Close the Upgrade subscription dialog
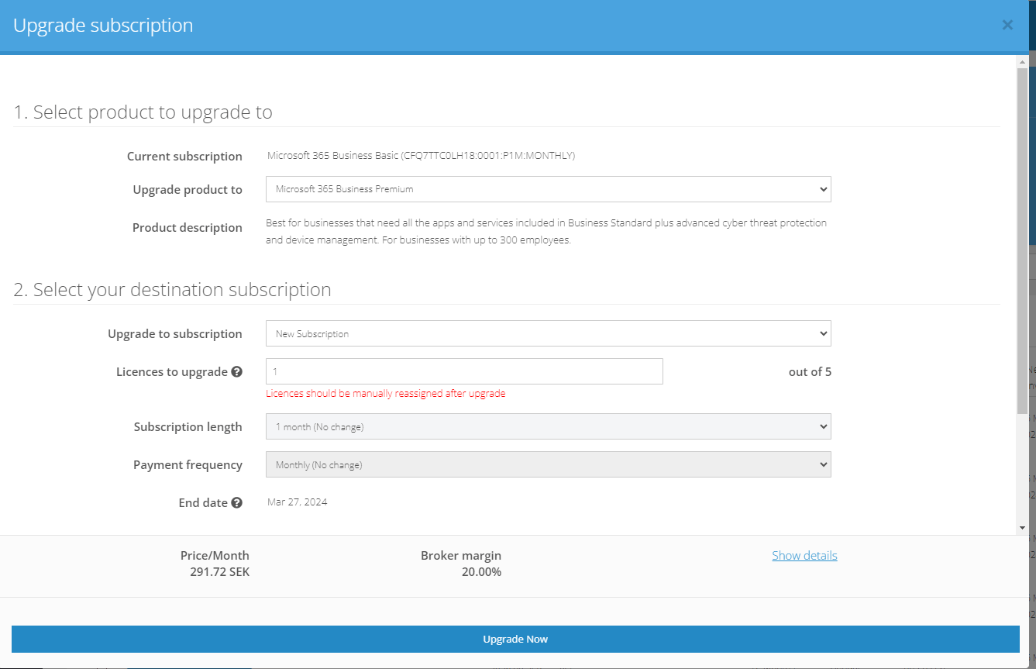This screenshot has width=1036, height=669. point(1007,25)
